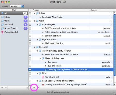The height and width of the screenshot is (95, 116).
Task: Check off Buy eggs
Action: 30,62
